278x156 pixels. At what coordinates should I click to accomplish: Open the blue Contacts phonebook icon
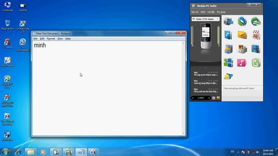(x=228, y=35)
